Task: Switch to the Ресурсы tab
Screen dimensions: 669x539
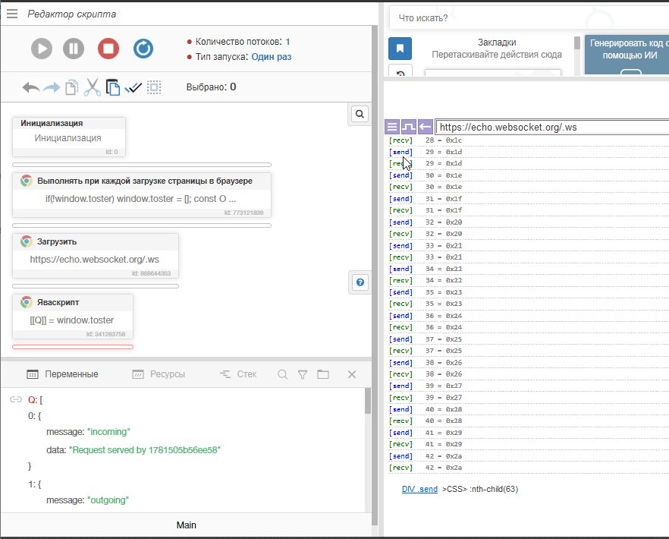Action: tap(159, 374)
